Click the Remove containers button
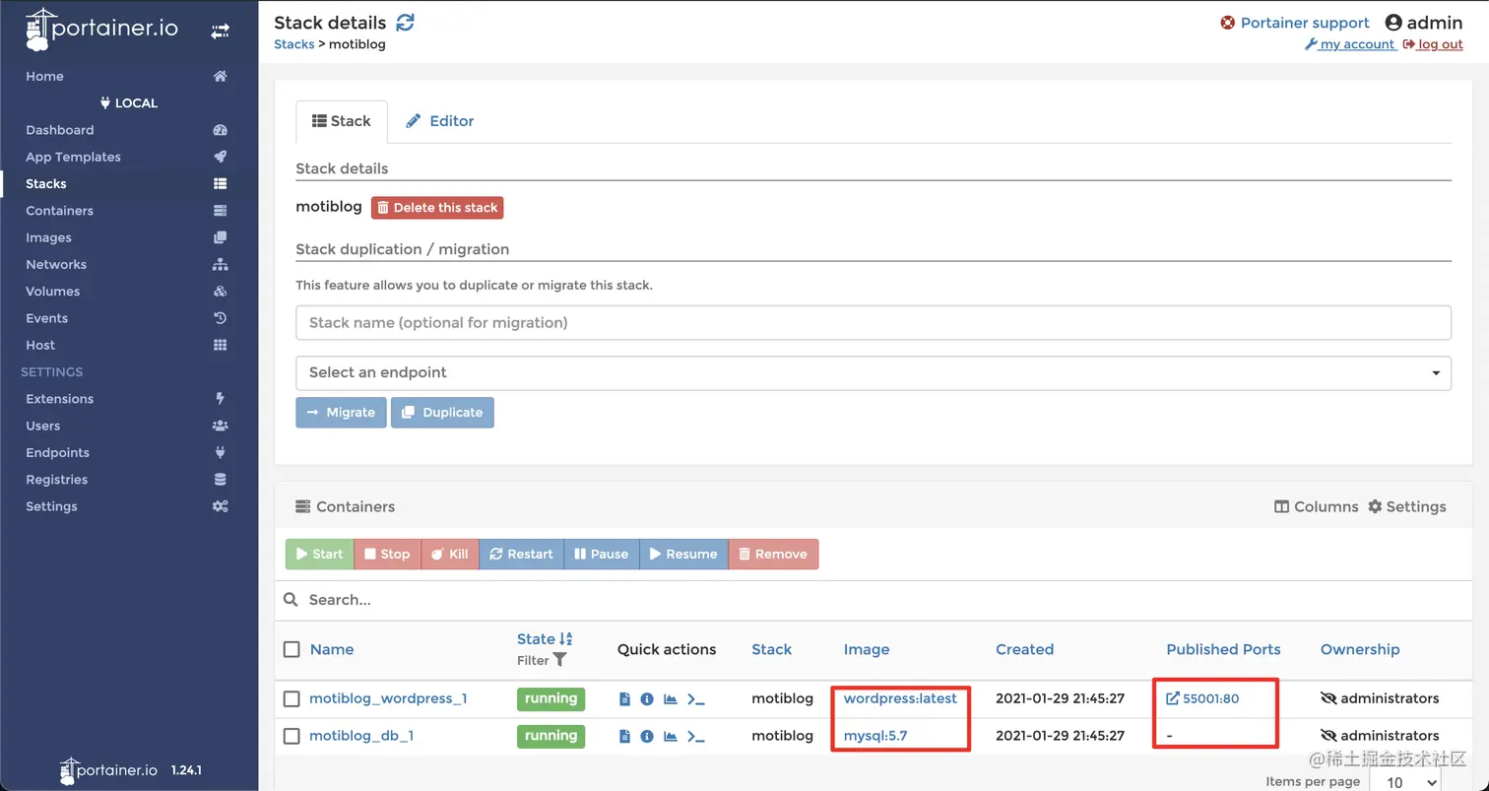Image resolution: width=1489 pixels, height=791 pixels. point(773,554)
